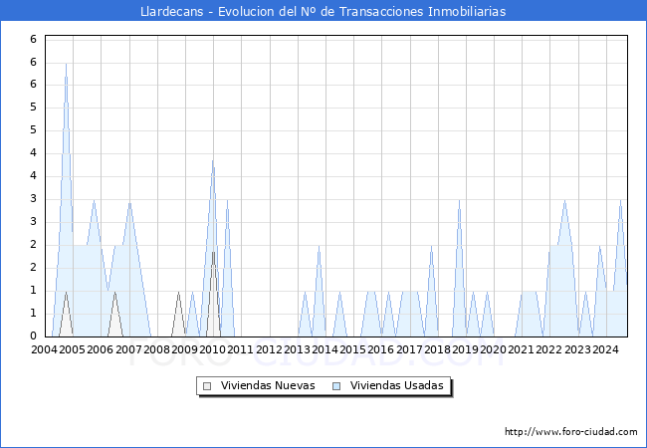
Task: Click the Viviendas Nuevas legend swatch
Action: click(207, 386)
